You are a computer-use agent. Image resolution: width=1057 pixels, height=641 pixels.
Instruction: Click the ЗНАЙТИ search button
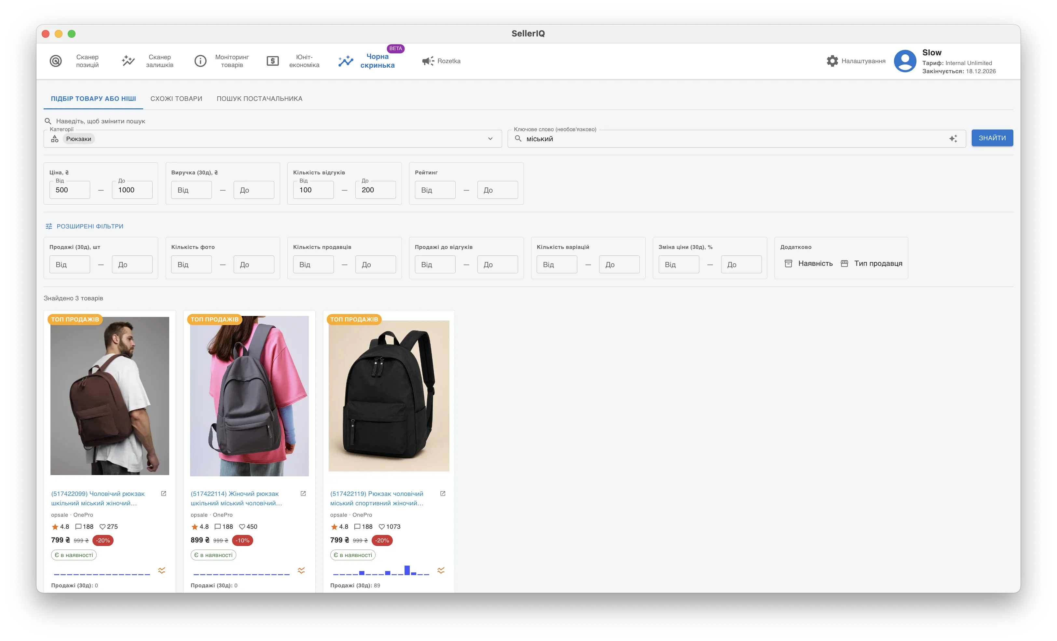click(x=992, y=138)
